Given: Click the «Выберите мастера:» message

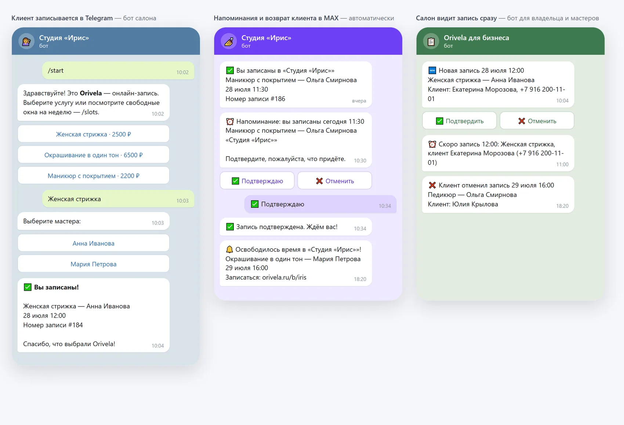Looking at the screenshot, I should point(94,221).
